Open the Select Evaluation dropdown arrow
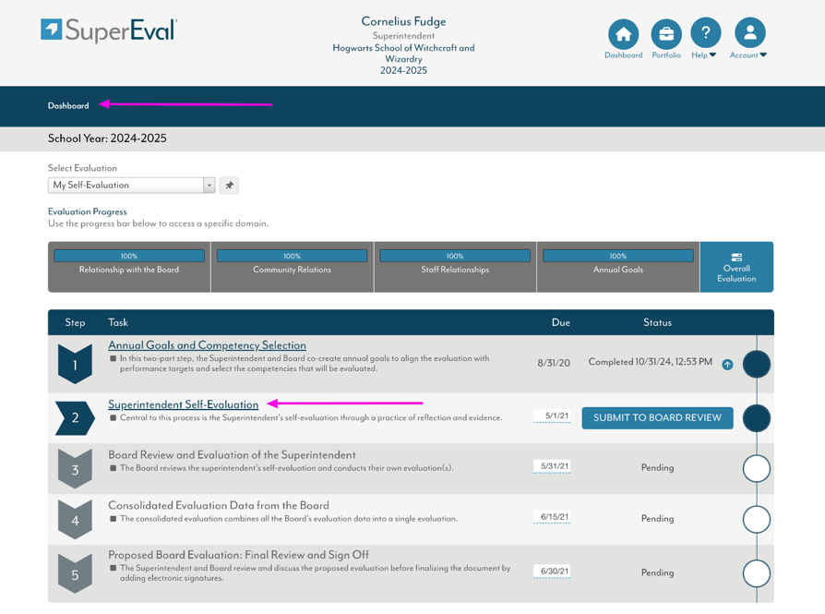Screen dimensions: 825x614 click(209, 186)
